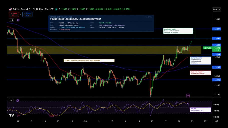
Task: Click the 1.3230 price line label
Action: click(x=217, y=80)
